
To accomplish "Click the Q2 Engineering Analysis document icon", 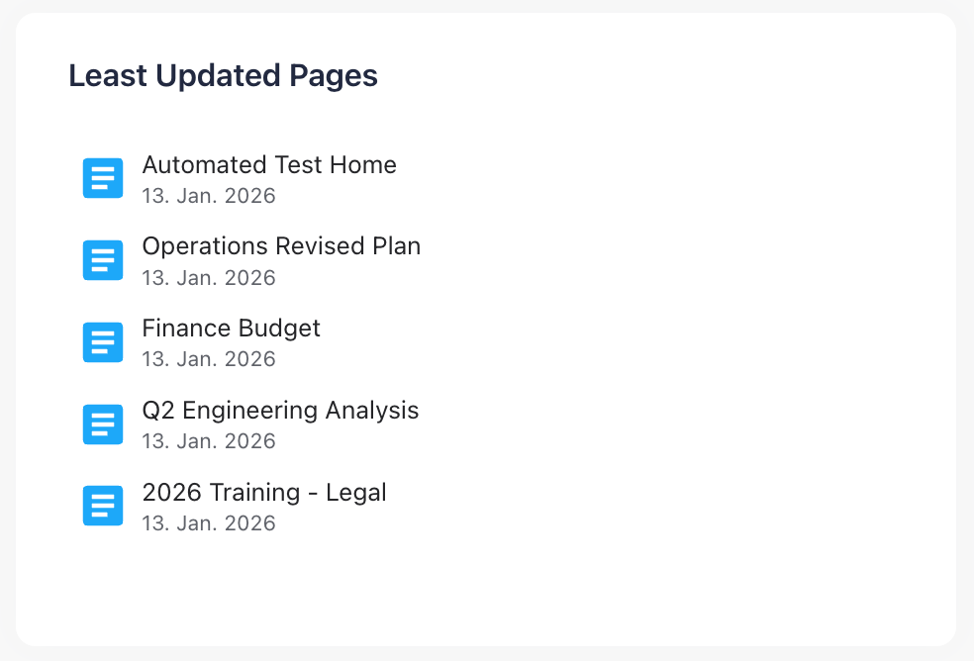I will (103, 424).
